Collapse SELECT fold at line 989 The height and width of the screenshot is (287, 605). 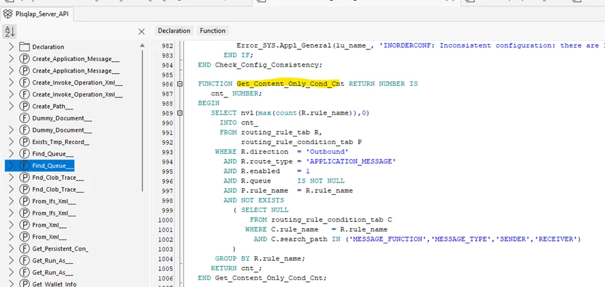tap(179, 113)
